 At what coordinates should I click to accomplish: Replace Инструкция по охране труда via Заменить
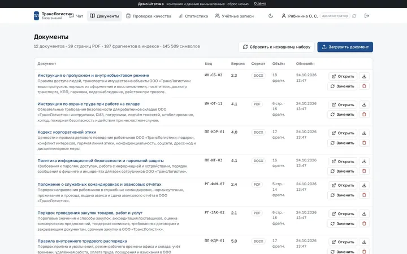click(x=343, y=114)
